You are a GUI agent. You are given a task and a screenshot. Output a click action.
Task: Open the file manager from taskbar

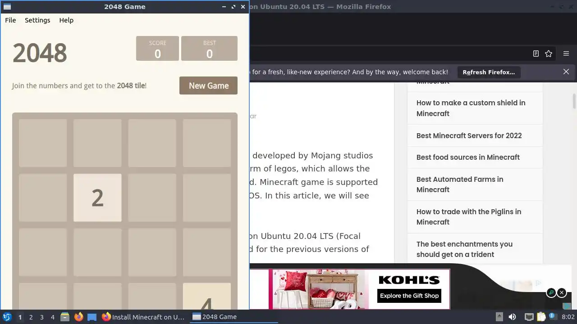(x=65, y=317)
